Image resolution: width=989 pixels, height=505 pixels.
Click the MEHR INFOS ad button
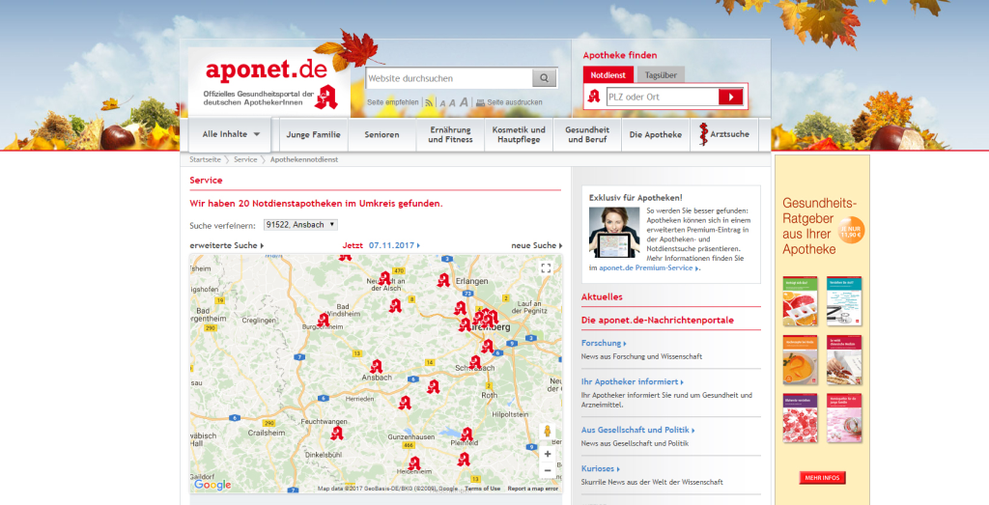point(822,477)
